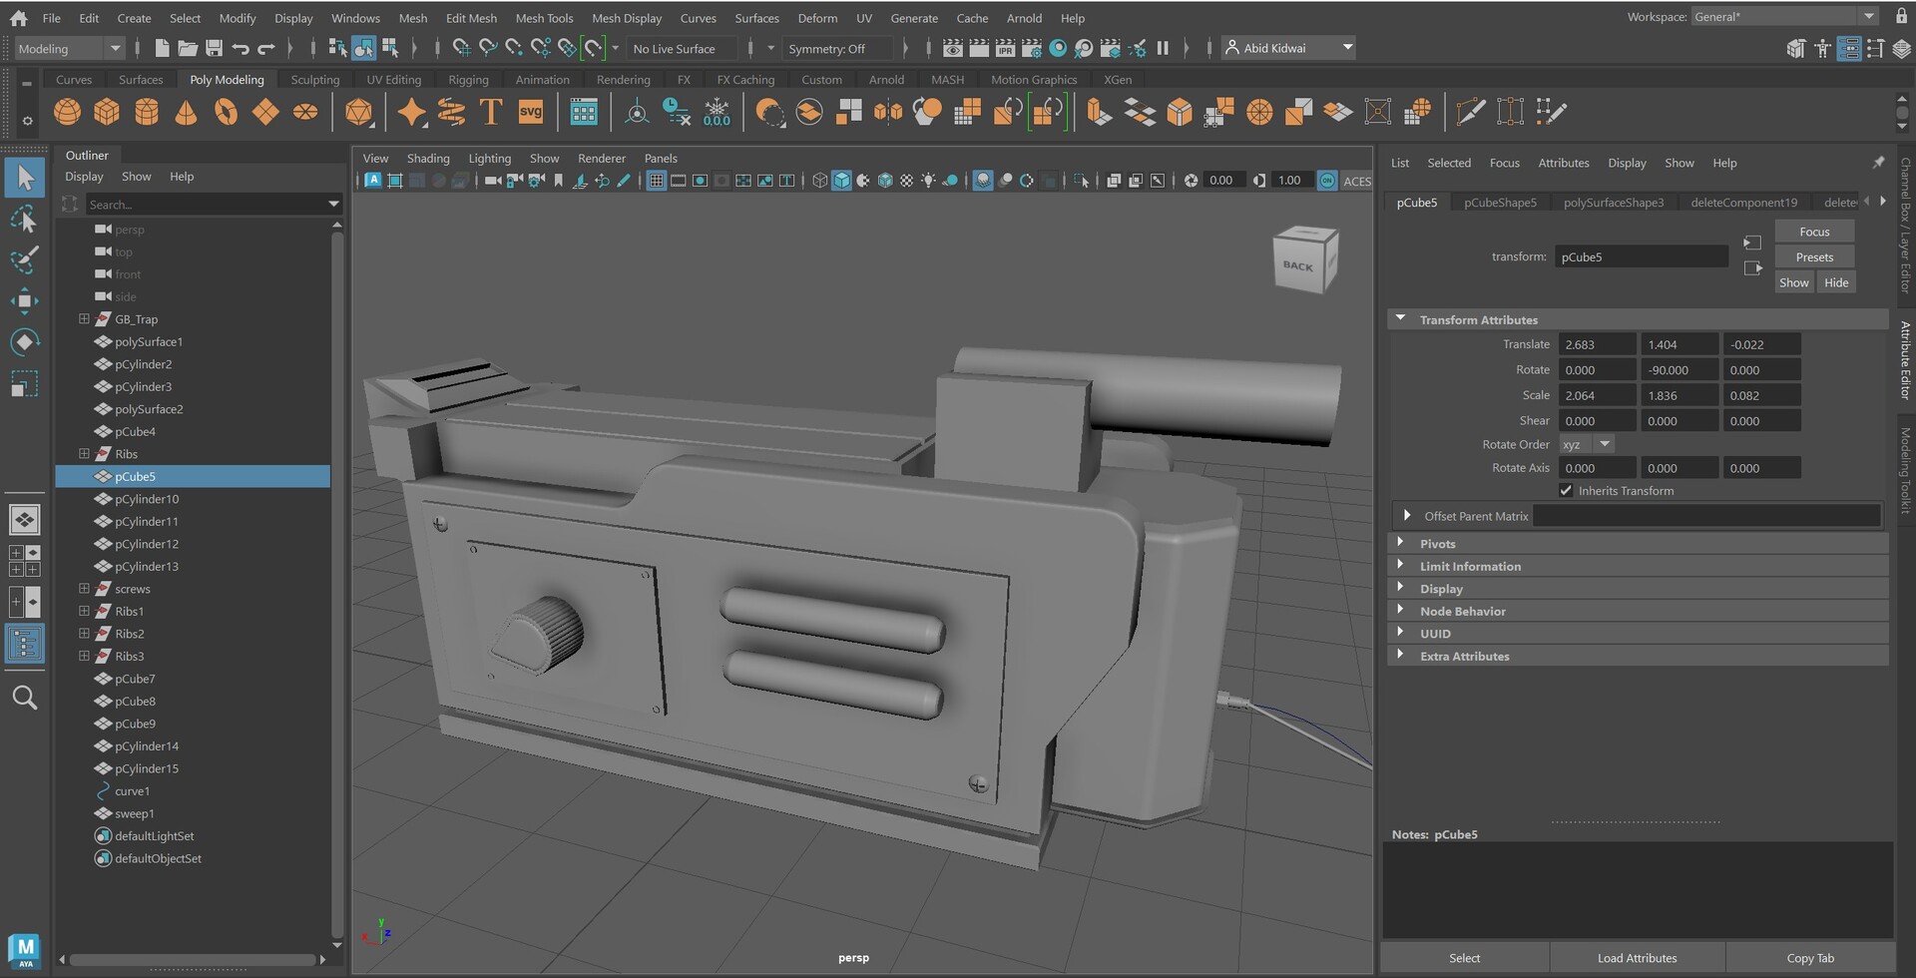Click the polygon cube shelf icon

(x=107, y=113)
